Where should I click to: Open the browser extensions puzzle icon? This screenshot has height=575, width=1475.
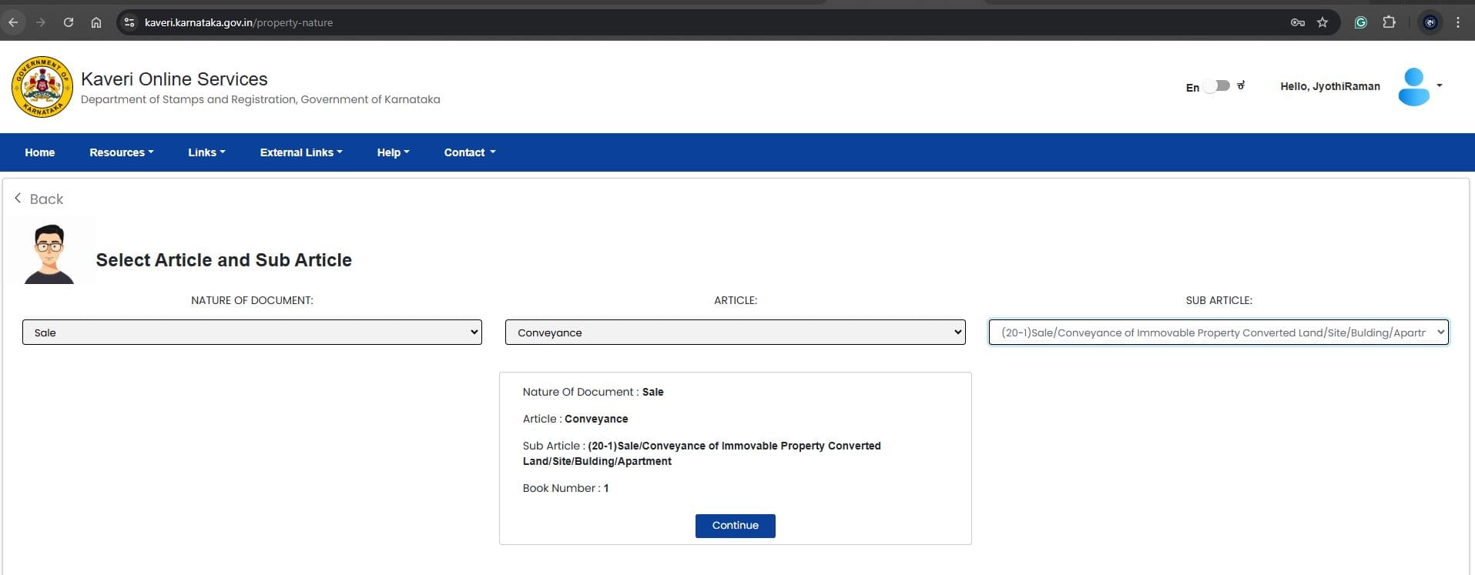point(1389,22)
